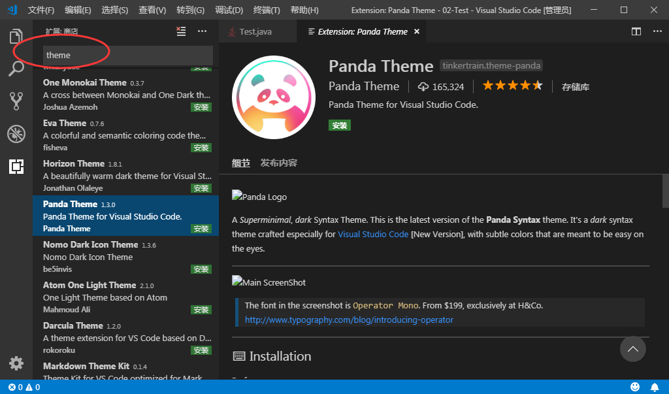
Task: Click the VS Code logo icon
Action: (12, 10)
